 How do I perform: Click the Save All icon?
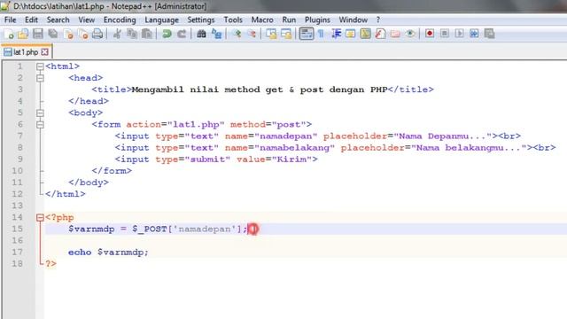coord(53,34)
